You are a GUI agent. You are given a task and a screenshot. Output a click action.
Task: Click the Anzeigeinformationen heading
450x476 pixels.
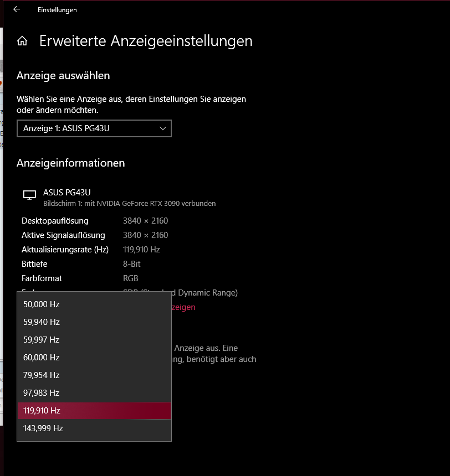(x=71, y=163)
